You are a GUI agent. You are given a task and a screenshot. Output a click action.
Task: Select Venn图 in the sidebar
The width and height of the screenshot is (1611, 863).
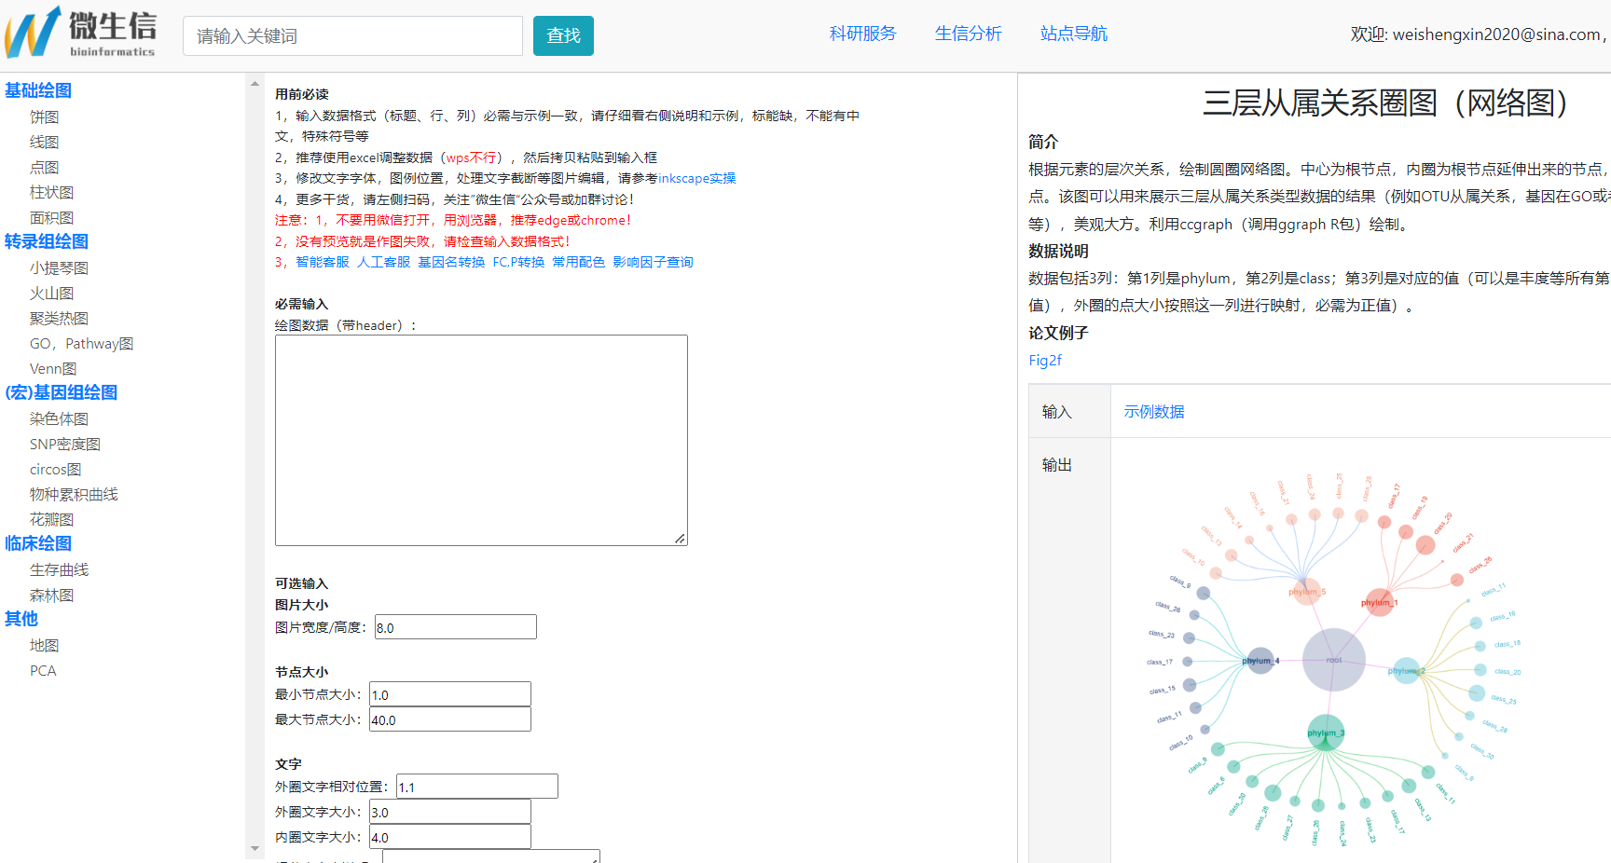tap(53, 368)
